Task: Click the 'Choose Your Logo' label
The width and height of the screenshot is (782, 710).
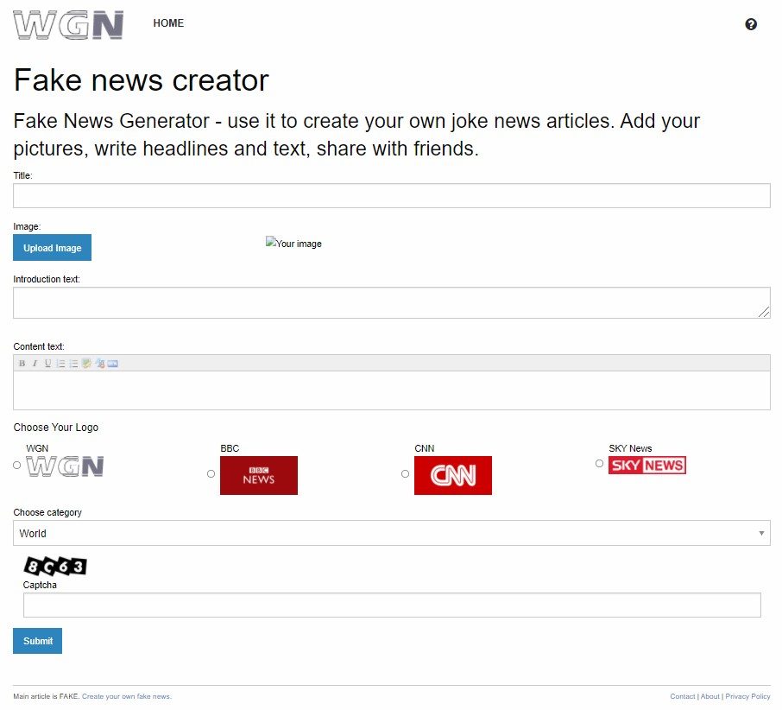Action: point(56,427)
